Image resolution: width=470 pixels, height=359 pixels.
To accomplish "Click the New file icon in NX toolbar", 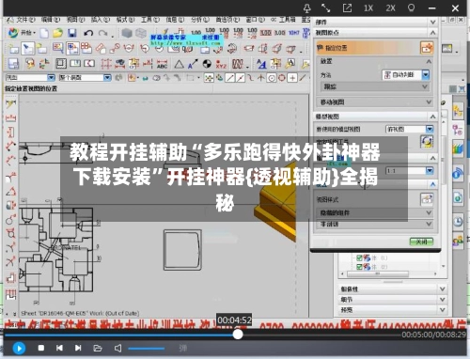I will [x=44, y=33].
